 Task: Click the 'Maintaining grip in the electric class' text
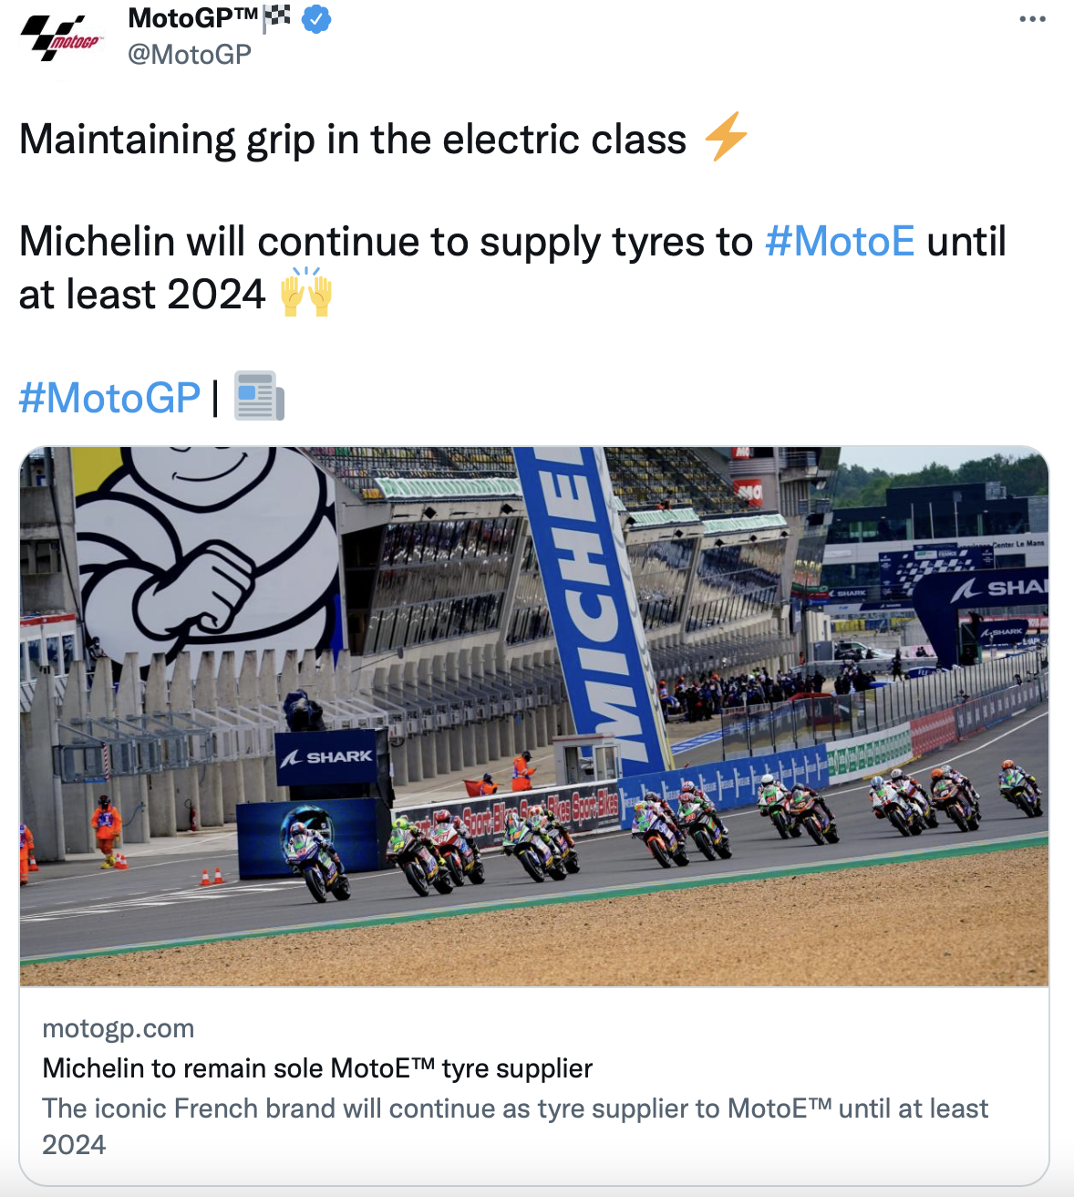click(x=352, y=140)
